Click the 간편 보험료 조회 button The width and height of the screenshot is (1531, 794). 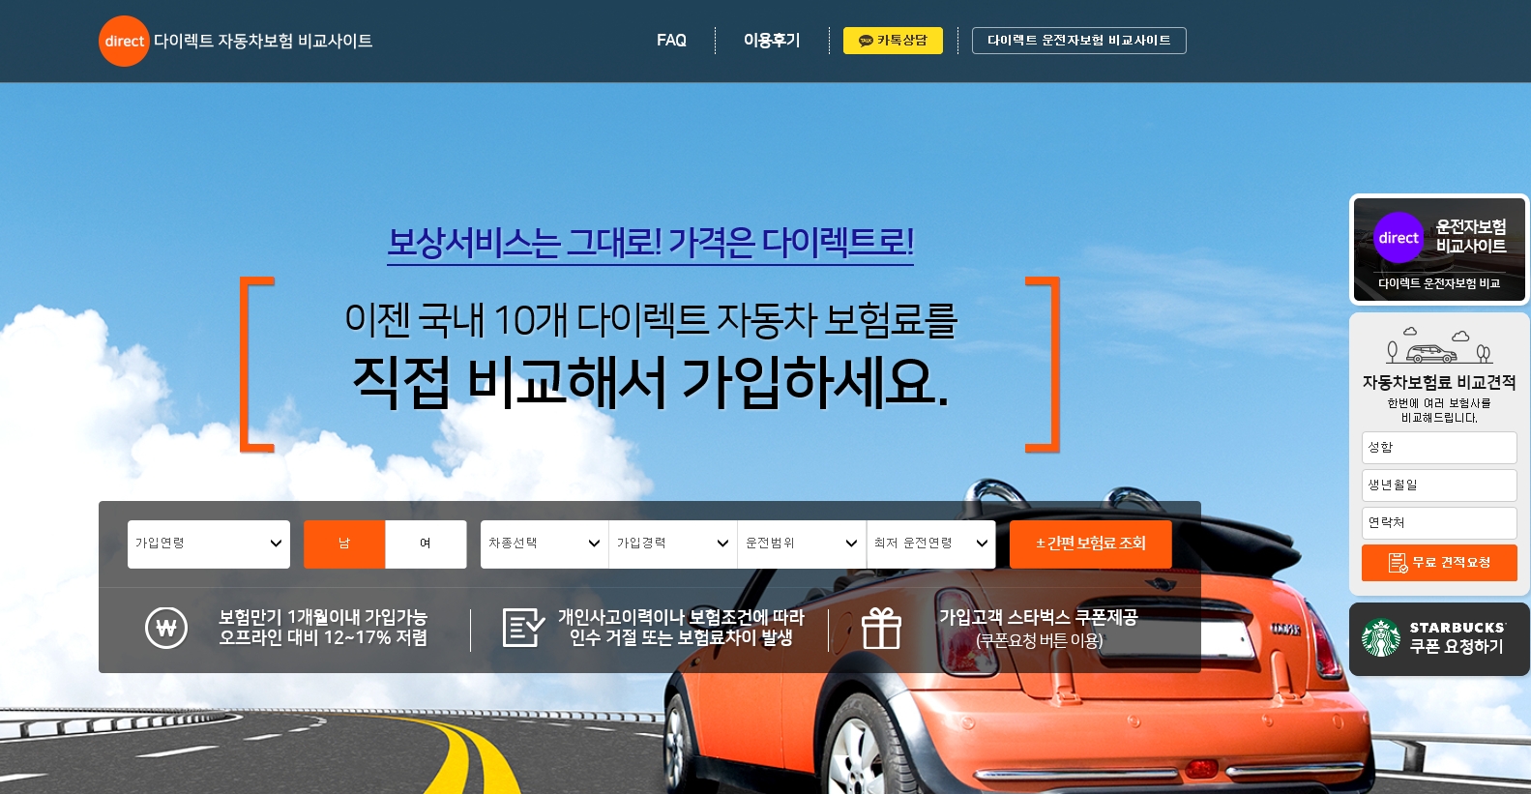point(1091,544)
